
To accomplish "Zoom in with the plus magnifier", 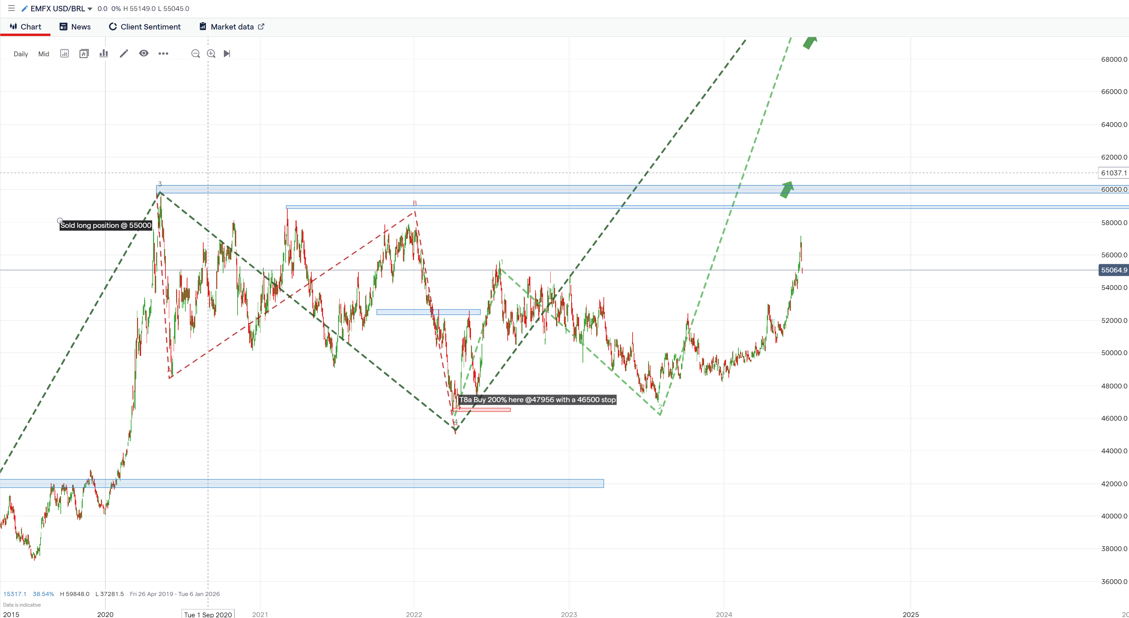I will click(211, 54).
